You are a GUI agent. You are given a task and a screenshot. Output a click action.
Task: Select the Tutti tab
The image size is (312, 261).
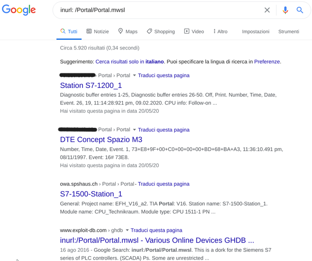pos(69,32)
